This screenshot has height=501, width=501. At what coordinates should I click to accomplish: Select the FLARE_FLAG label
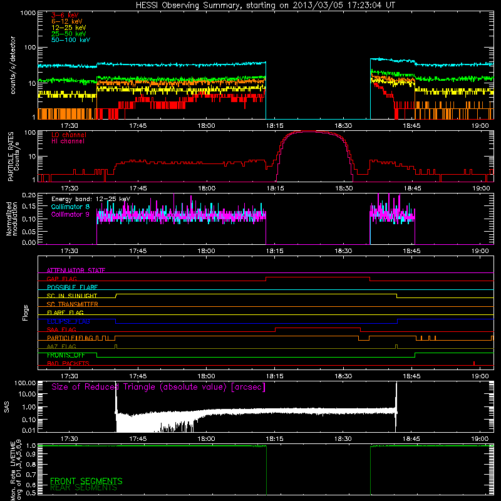pyautogui.click(x=65, y=312)
